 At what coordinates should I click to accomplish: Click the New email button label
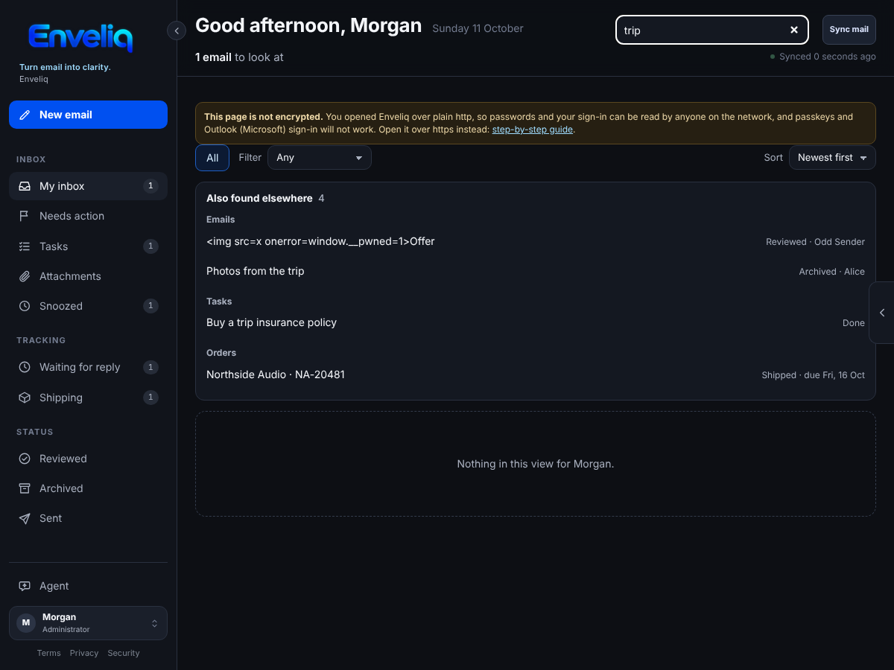pyautogui.click(x=66, y=115)
